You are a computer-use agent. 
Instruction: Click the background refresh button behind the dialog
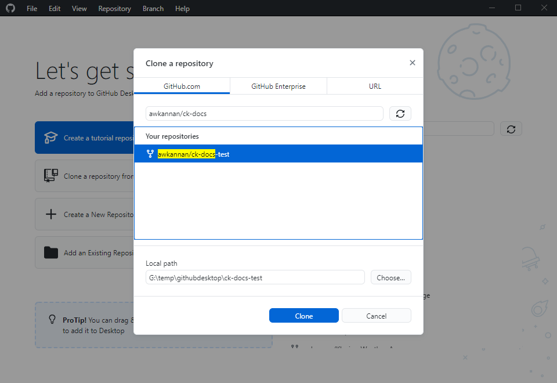511,129
